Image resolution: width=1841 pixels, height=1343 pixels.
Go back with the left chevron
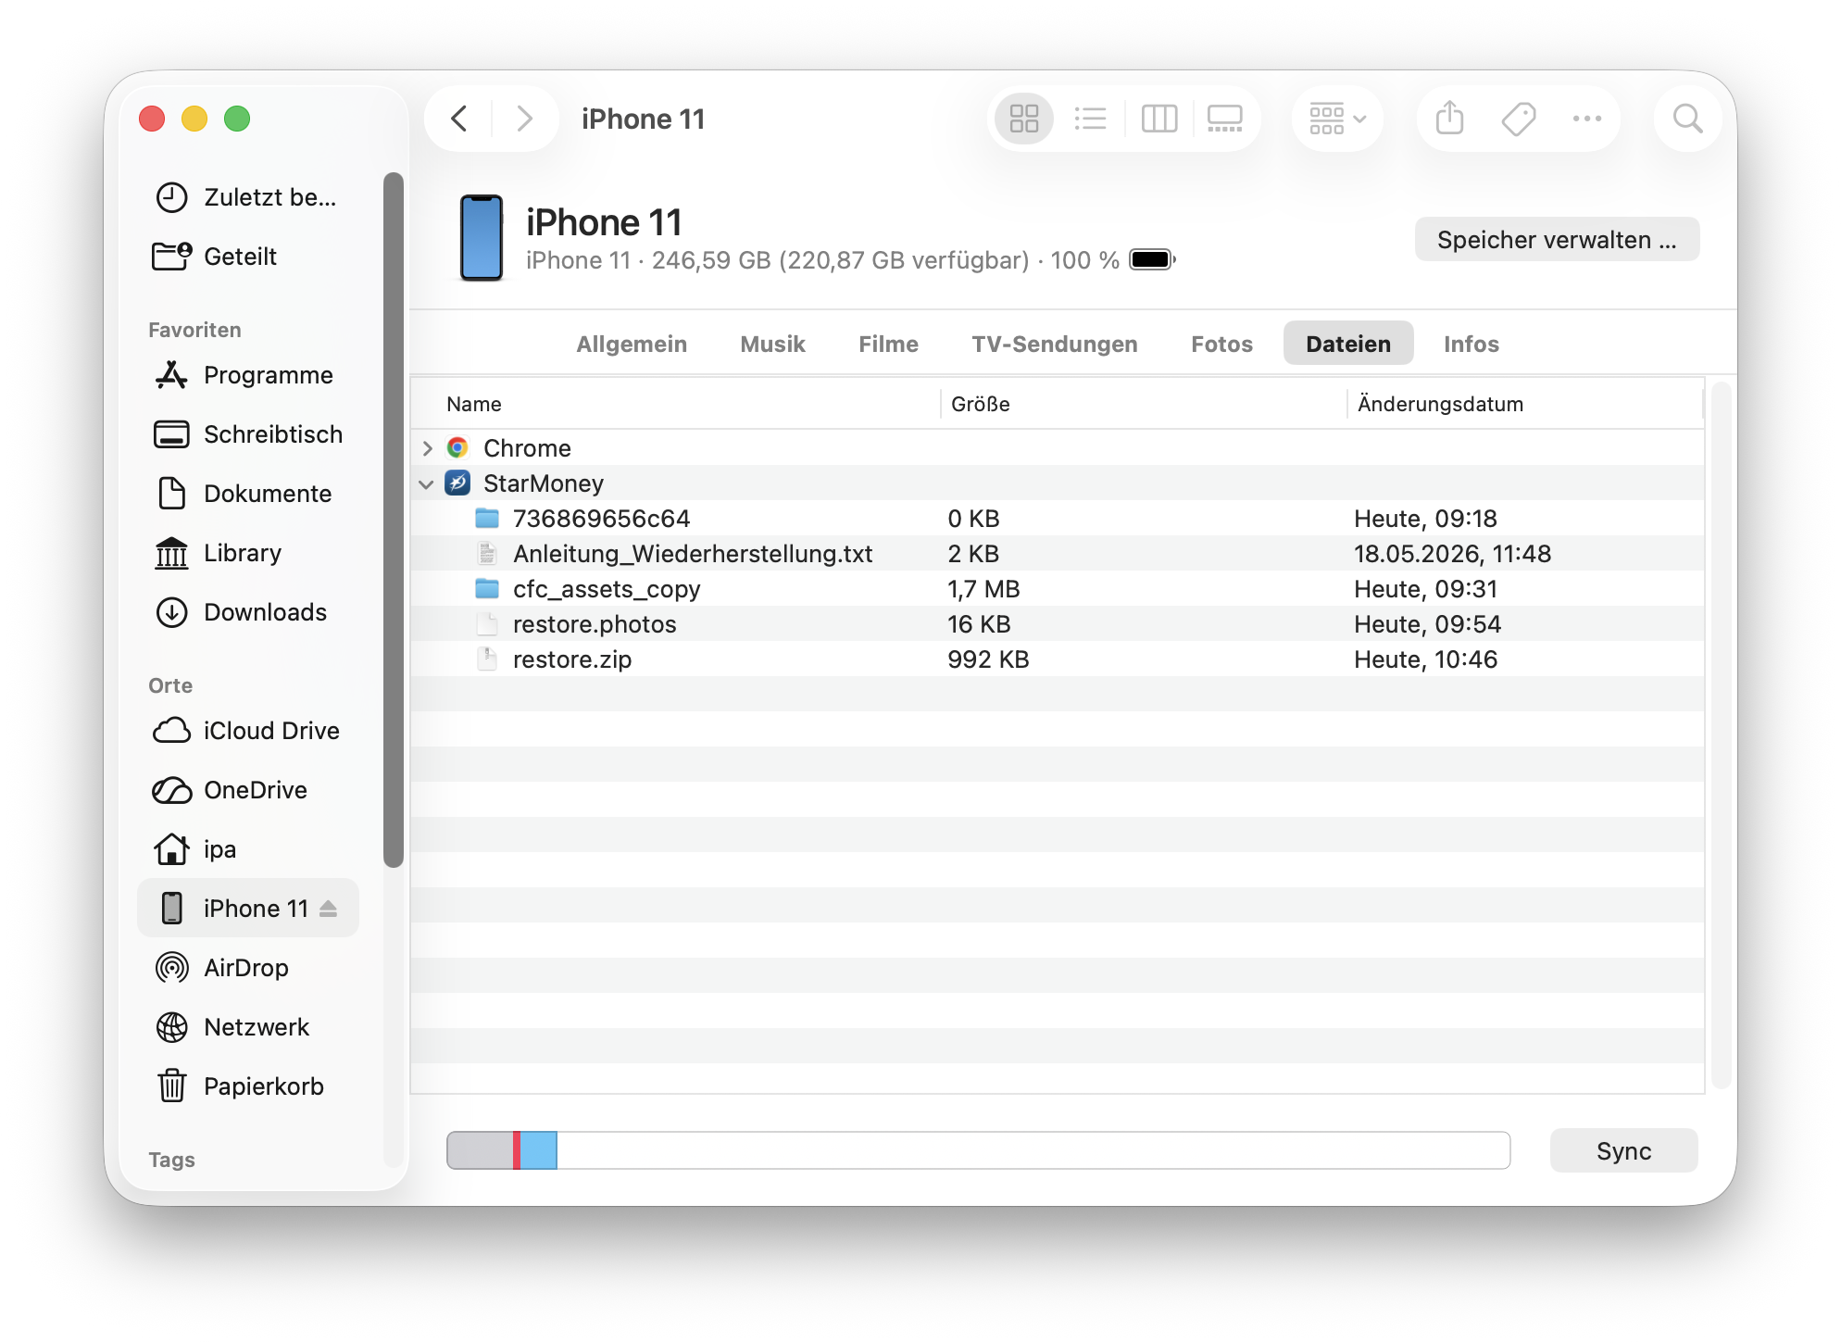(458, 119)
